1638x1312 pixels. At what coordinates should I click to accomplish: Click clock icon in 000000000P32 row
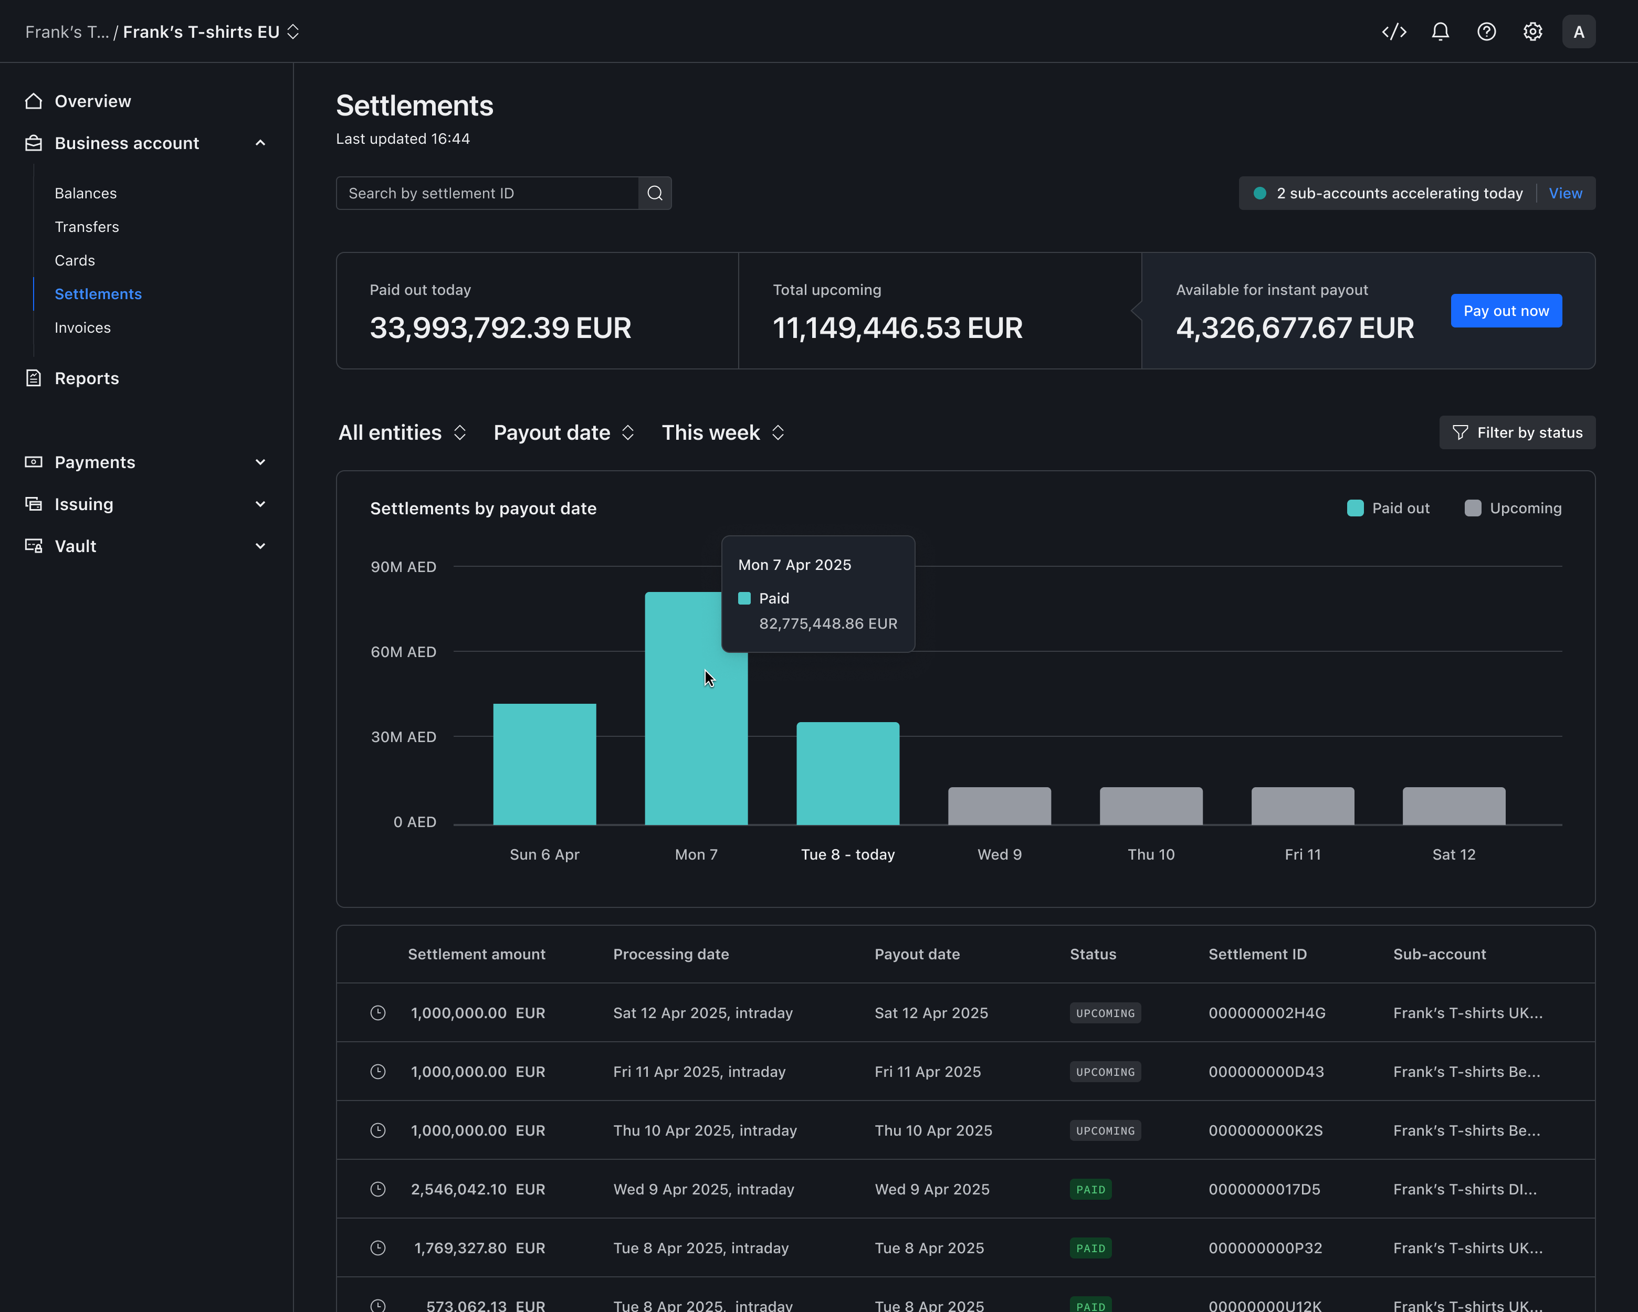tap(377, 1247)
